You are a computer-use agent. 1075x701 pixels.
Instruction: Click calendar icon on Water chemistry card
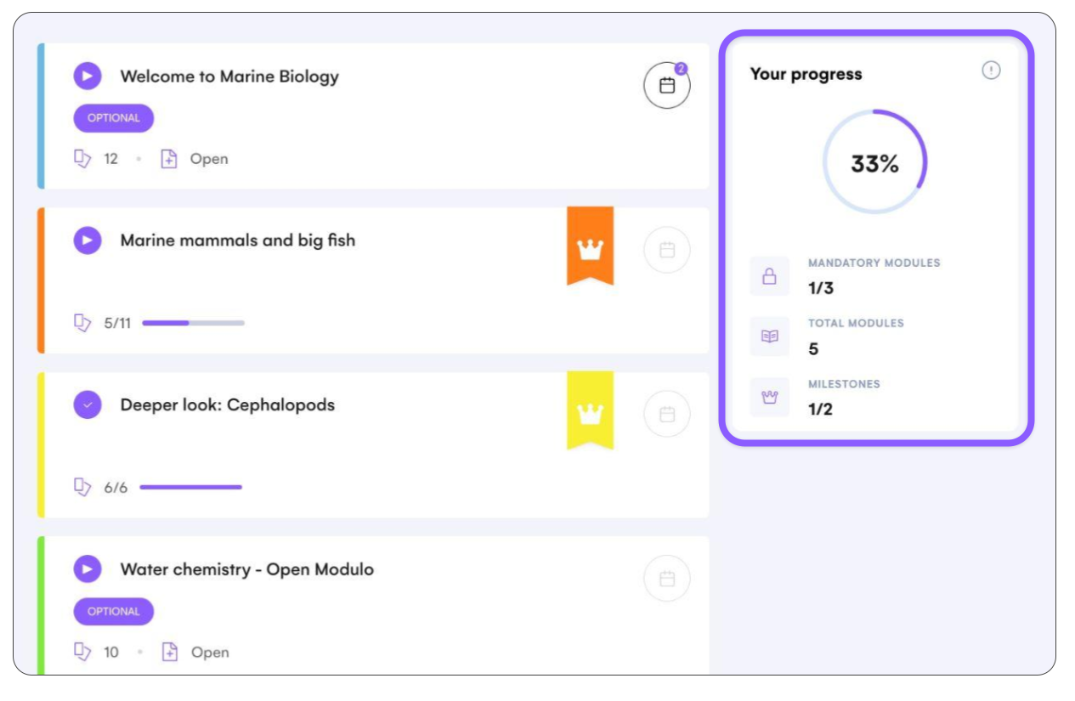pos(667,579)
